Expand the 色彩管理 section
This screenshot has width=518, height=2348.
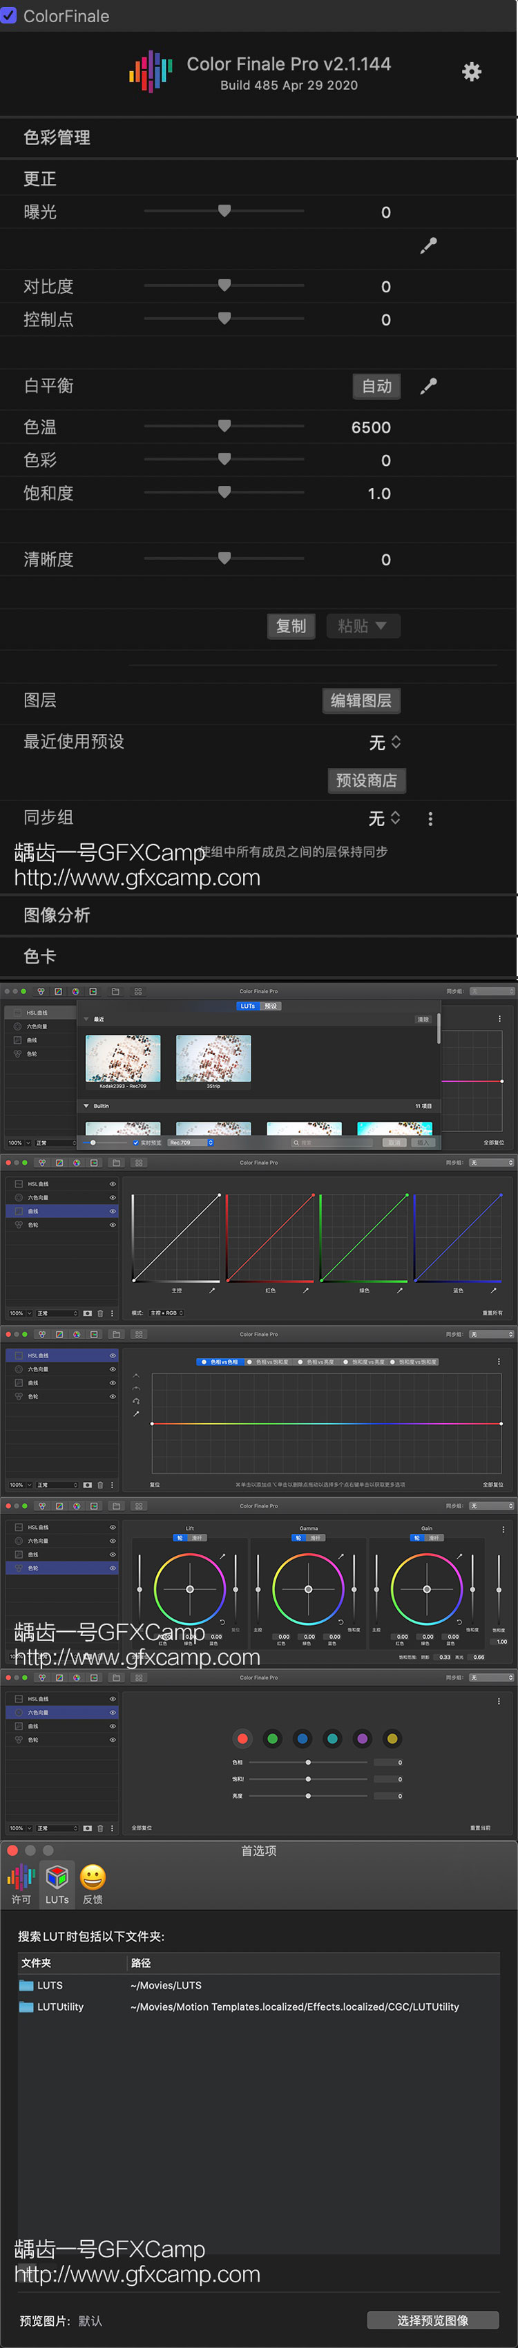(x=57, y=138)
